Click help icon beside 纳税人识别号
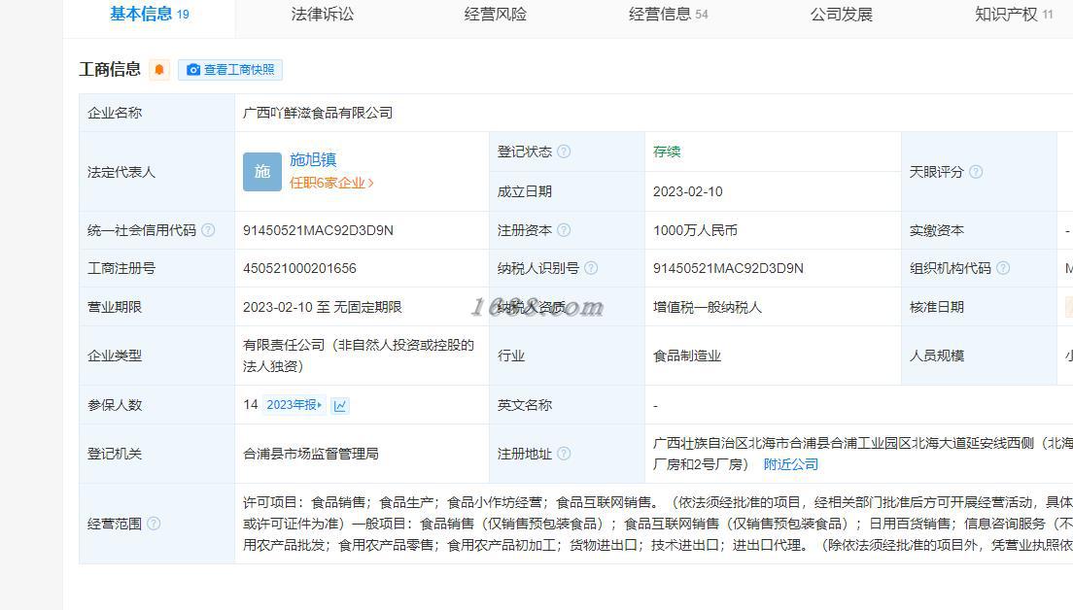 coord(591,268)
